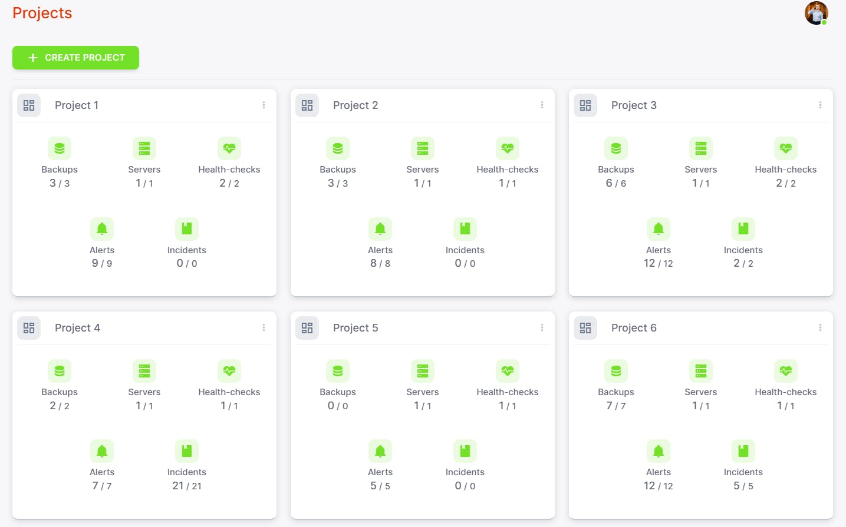Click the Create Project button
Viewport: 846px width, 527px height.
click(75, 58)
